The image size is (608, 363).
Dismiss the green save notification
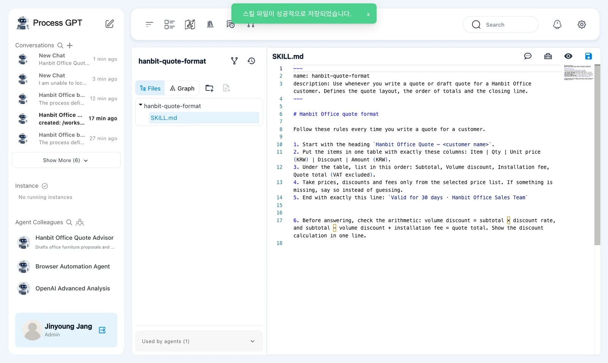368,14
